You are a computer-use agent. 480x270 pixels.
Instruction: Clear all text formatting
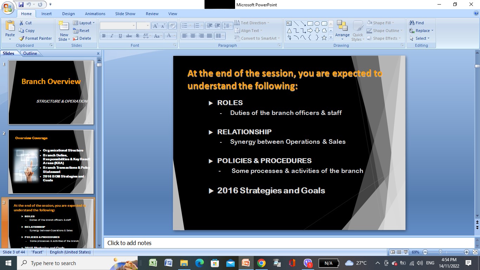pyautogui.click(x=172, y=26)
